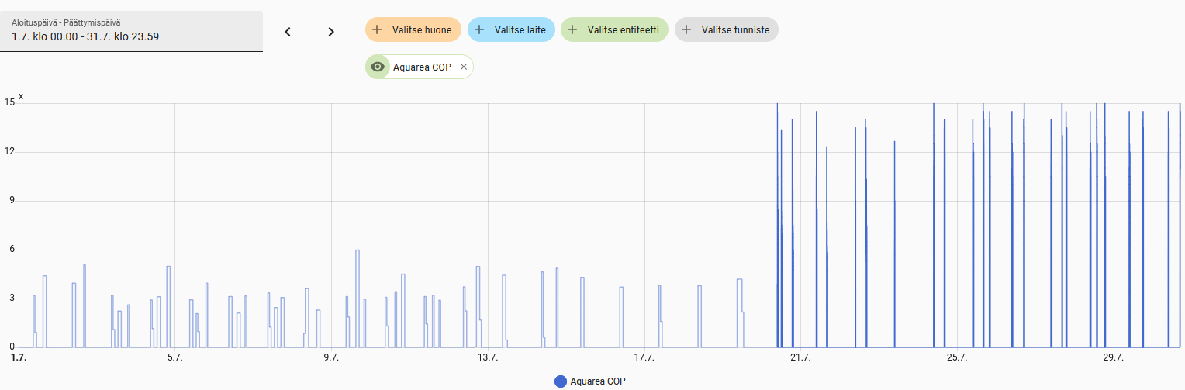Click the plus icon on Valitse entiteetti

[x=572, y=30]
